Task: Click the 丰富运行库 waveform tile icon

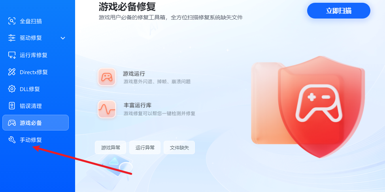Action: tap(107, 109)
